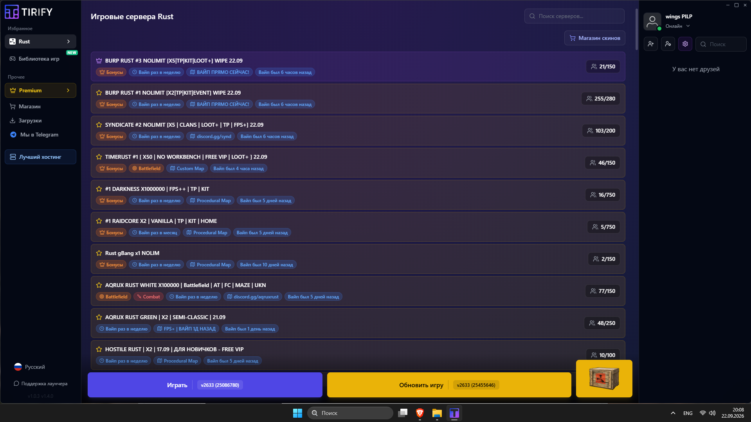
Task: Add #1 RAIDCORE X2 to favorites
Action: click(x=99, y=221)
